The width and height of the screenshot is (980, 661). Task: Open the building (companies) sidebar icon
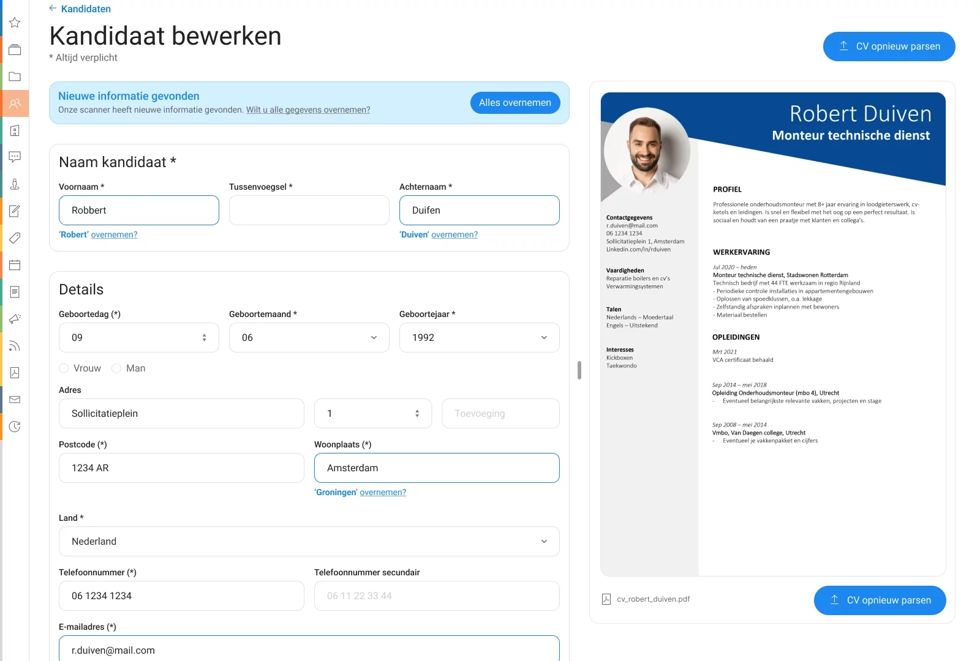[x=15, y=130]
